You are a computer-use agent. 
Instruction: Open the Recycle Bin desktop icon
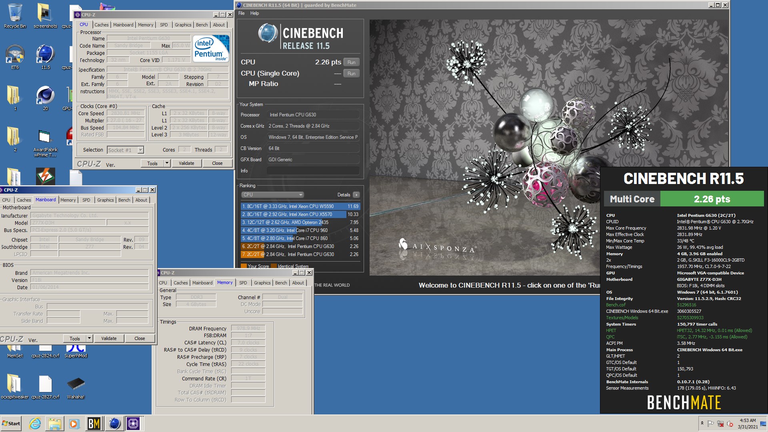coord(15,16)
